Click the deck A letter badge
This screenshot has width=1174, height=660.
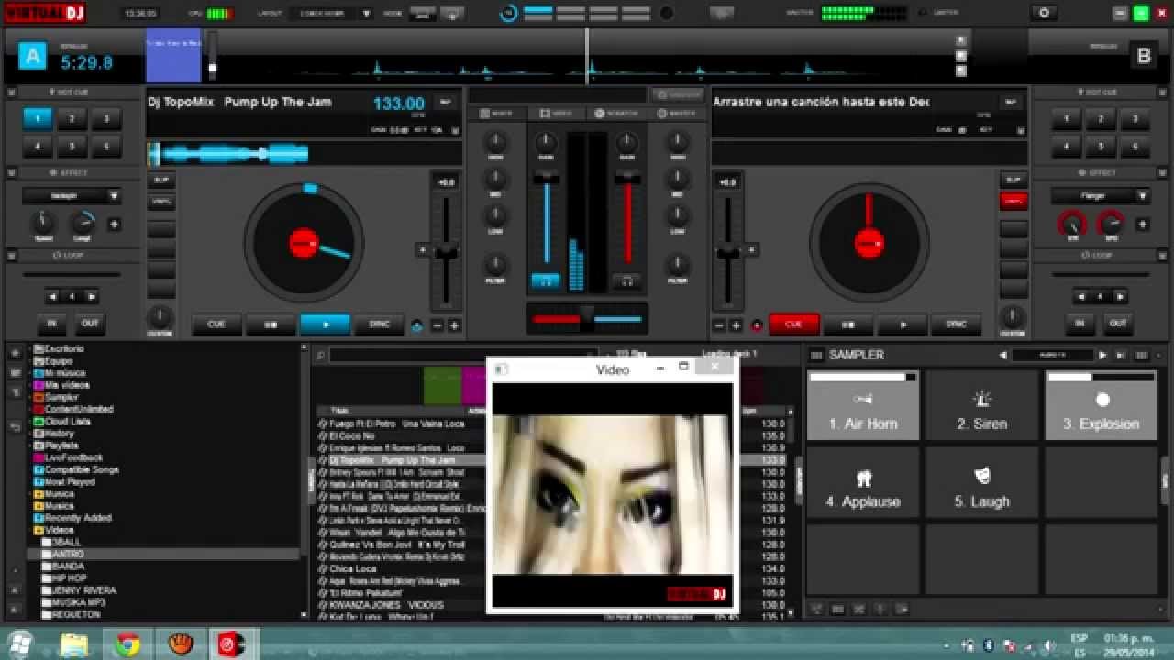pos(33,57)
